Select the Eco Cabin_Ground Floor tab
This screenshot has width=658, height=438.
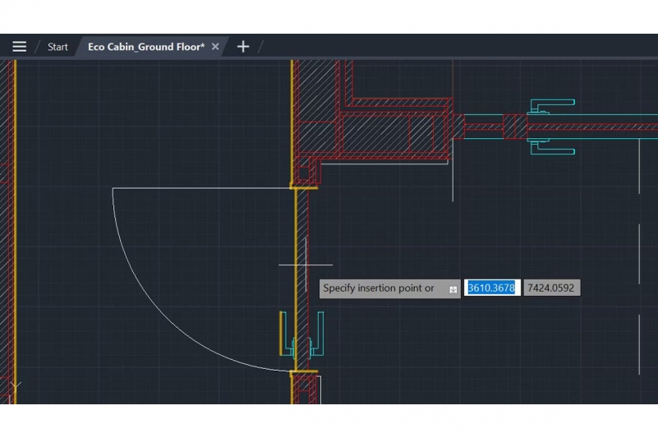click(x=146, y=47)
